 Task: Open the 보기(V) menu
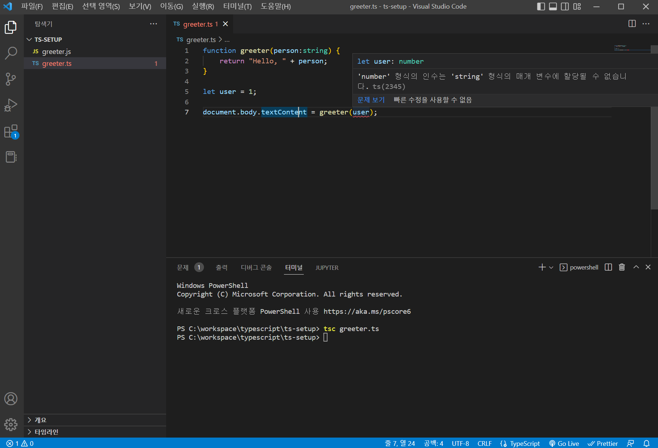(x=140, y=6)
